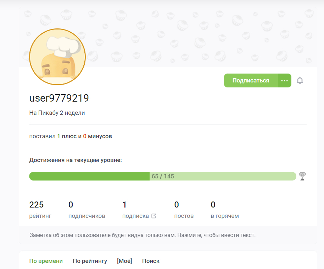Click the green 1 плюс count
324x269 pixels.
tap(58, 136)
